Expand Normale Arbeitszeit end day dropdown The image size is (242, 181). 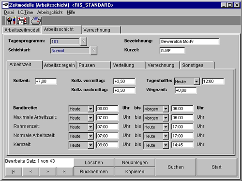tap(166, 136)
